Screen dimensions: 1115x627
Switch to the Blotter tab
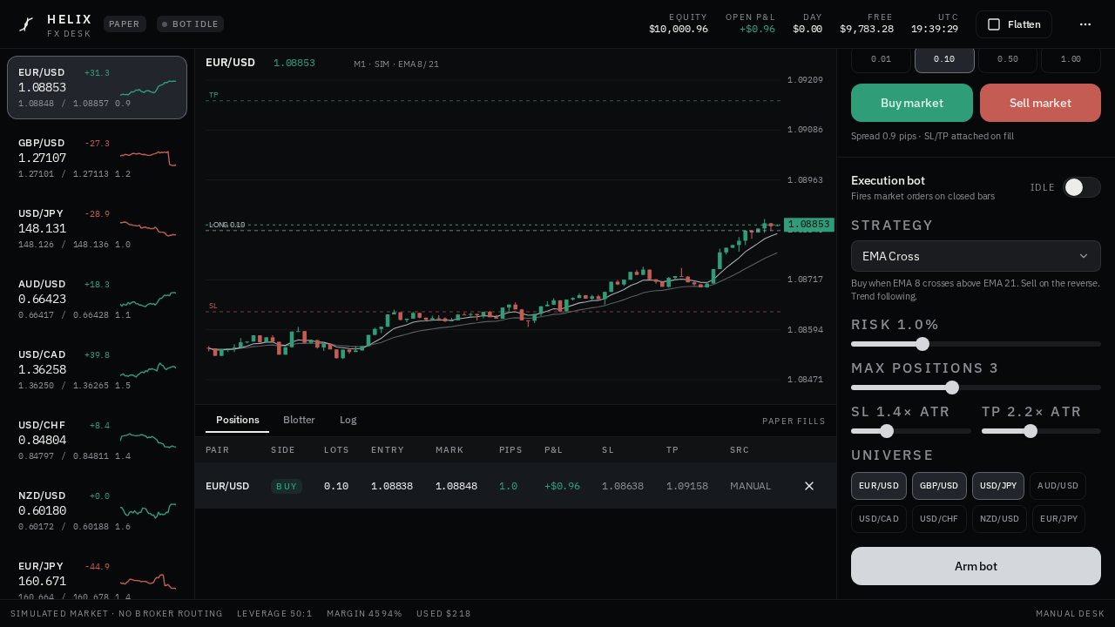pos(299,420)
